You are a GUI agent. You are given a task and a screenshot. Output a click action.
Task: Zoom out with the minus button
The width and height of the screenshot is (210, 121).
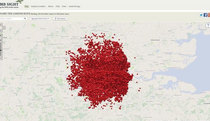click(1, 58)
